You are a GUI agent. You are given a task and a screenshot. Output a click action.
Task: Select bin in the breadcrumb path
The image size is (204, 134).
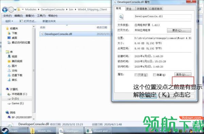[x=71, y=9]
